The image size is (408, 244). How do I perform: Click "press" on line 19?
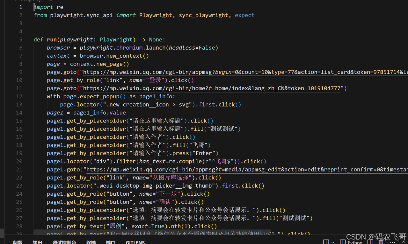click(x=180, y=153)
